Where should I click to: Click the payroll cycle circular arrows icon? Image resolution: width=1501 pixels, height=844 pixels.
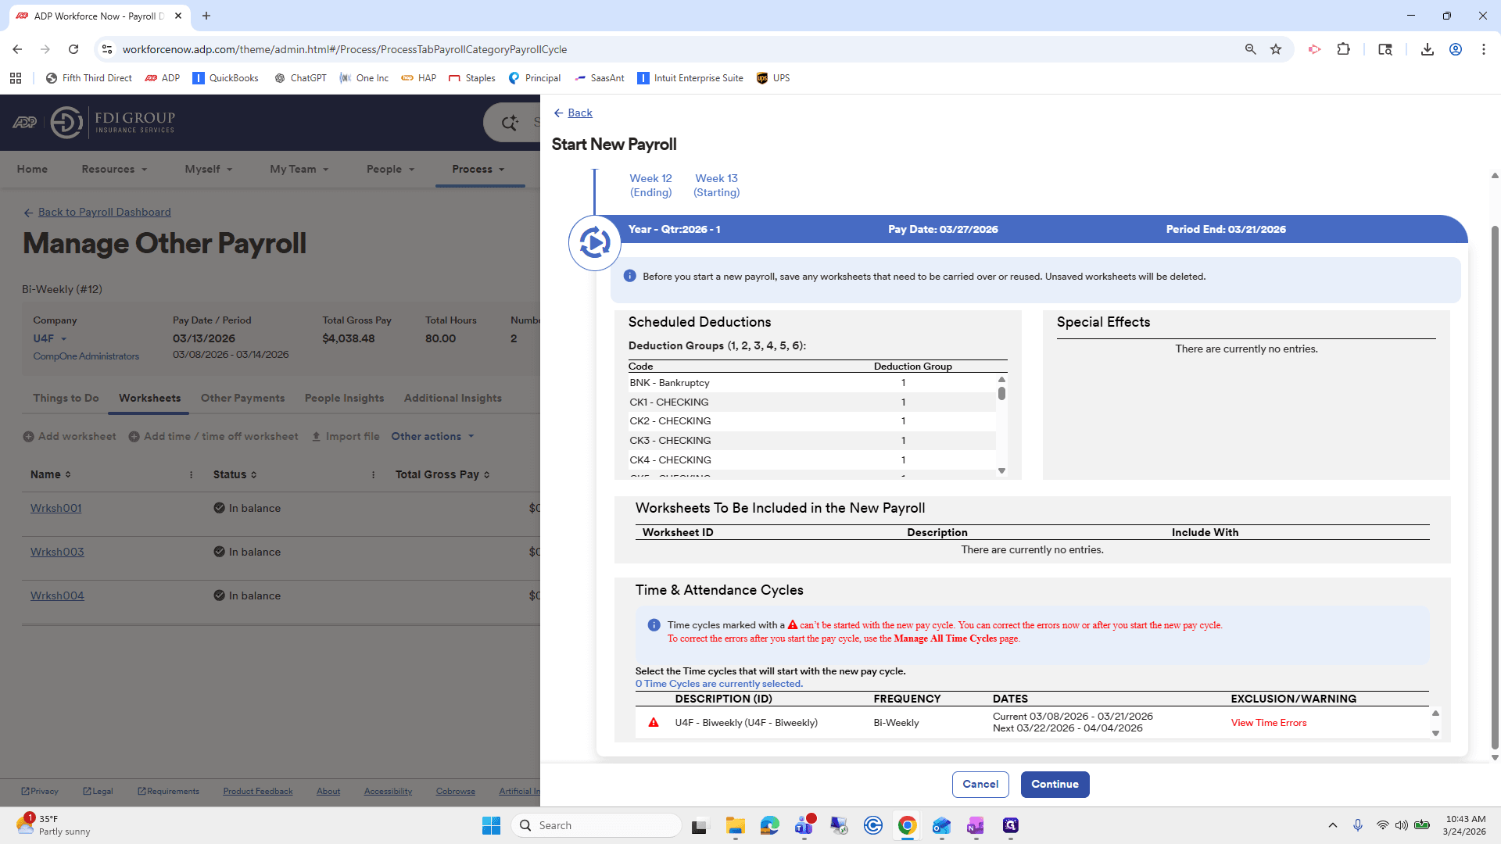click(x=594, y=243)
